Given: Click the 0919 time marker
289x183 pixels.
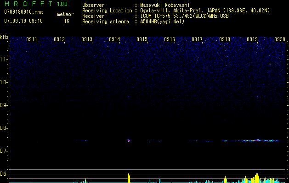Looking at the screenshot, I should click(252, 39).
